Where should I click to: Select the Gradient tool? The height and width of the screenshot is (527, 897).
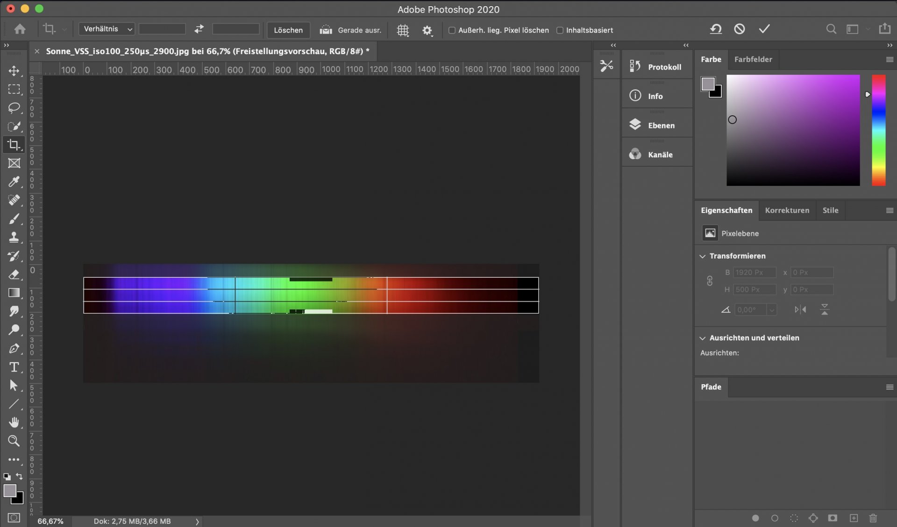coord(14,293)
